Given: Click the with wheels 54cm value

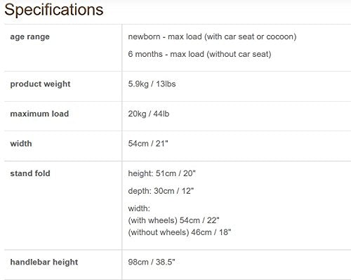Looking at the screenshot, I should (173, 220).
